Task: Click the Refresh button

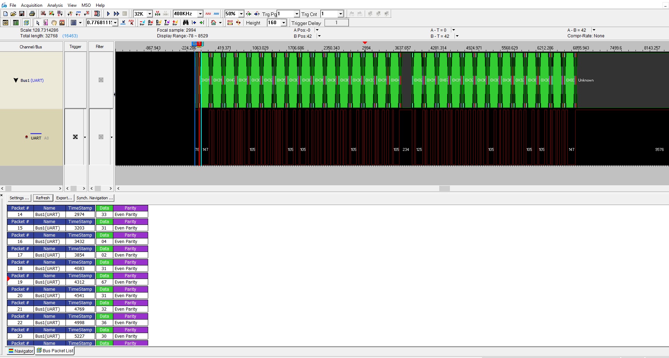Action: click(43, 198)
